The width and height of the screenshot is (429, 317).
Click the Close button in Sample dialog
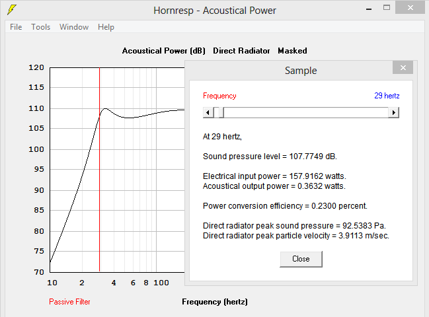pyautogui.click(x=301, y=259)
